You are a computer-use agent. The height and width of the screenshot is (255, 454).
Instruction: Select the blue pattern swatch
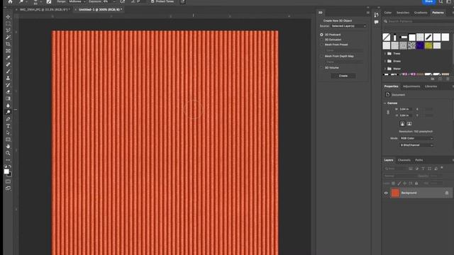click(x=420, y=45)
